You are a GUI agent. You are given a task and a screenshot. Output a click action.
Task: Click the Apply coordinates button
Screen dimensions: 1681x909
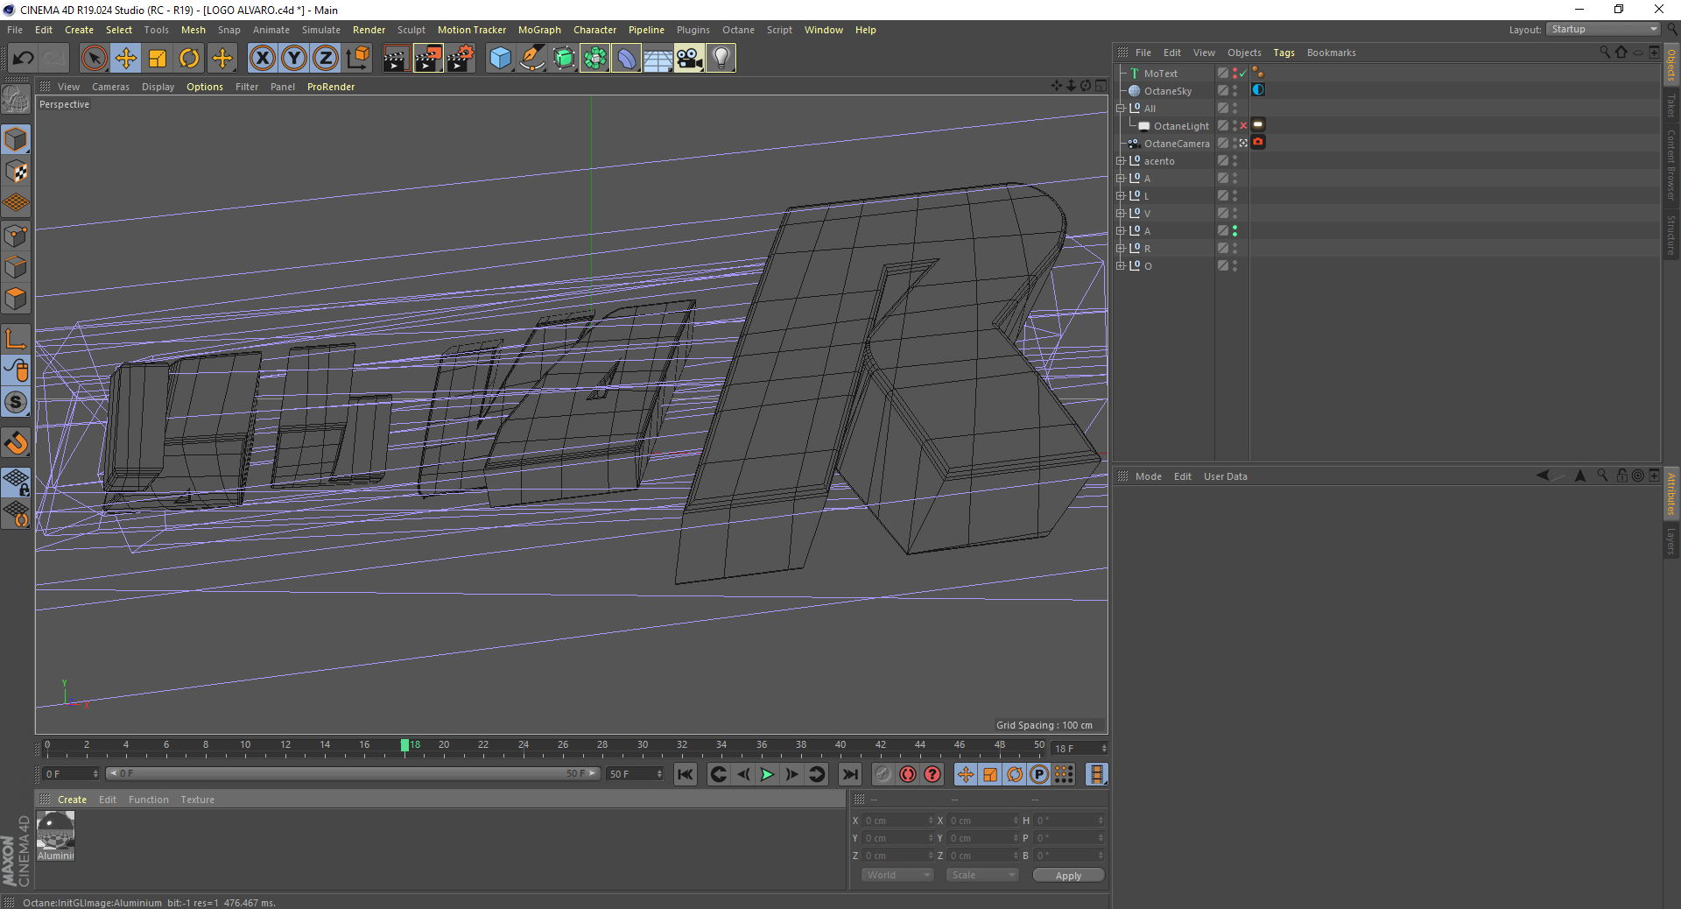[1068, 875]
